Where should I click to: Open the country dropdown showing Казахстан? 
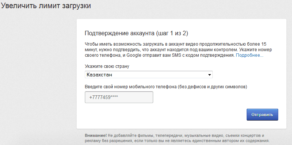[x=149, y=75]
